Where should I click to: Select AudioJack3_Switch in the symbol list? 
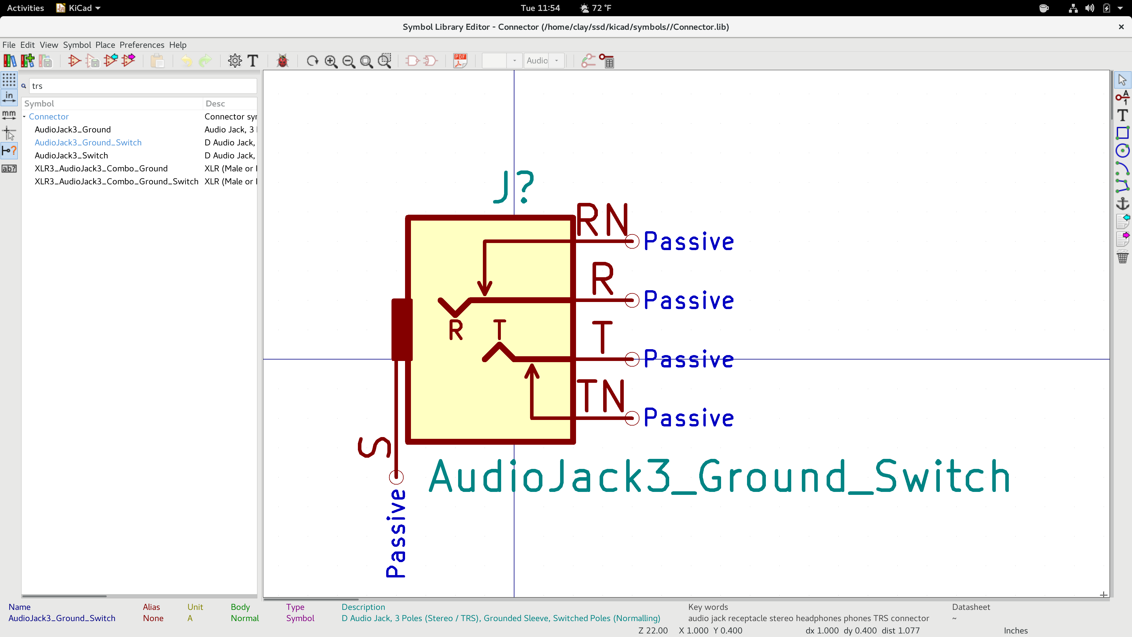[x=71, y=155]
